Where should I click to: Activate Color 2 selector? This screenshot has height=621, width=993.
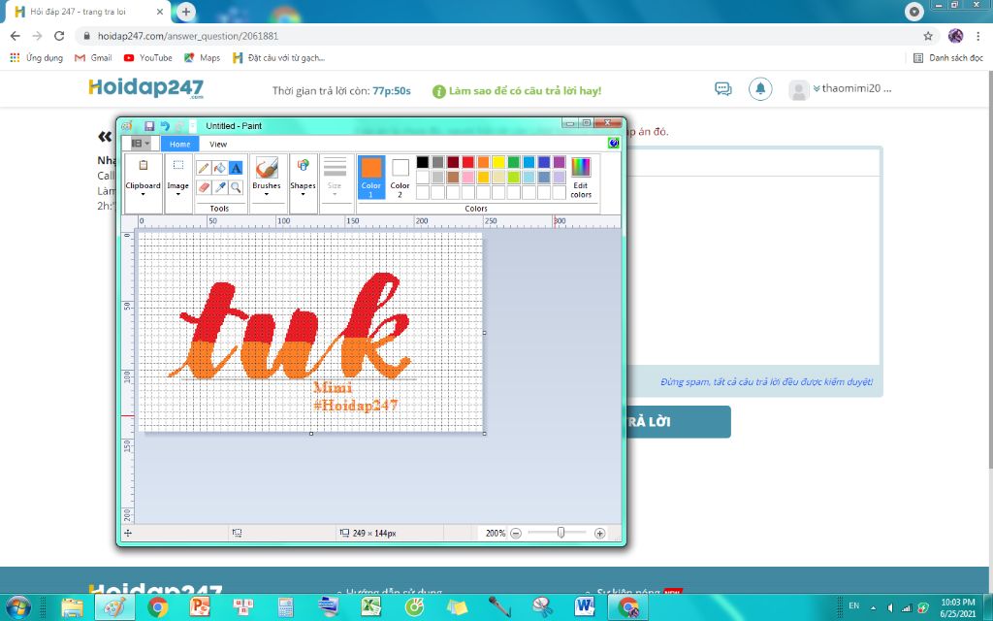click(x=400, y=177)
